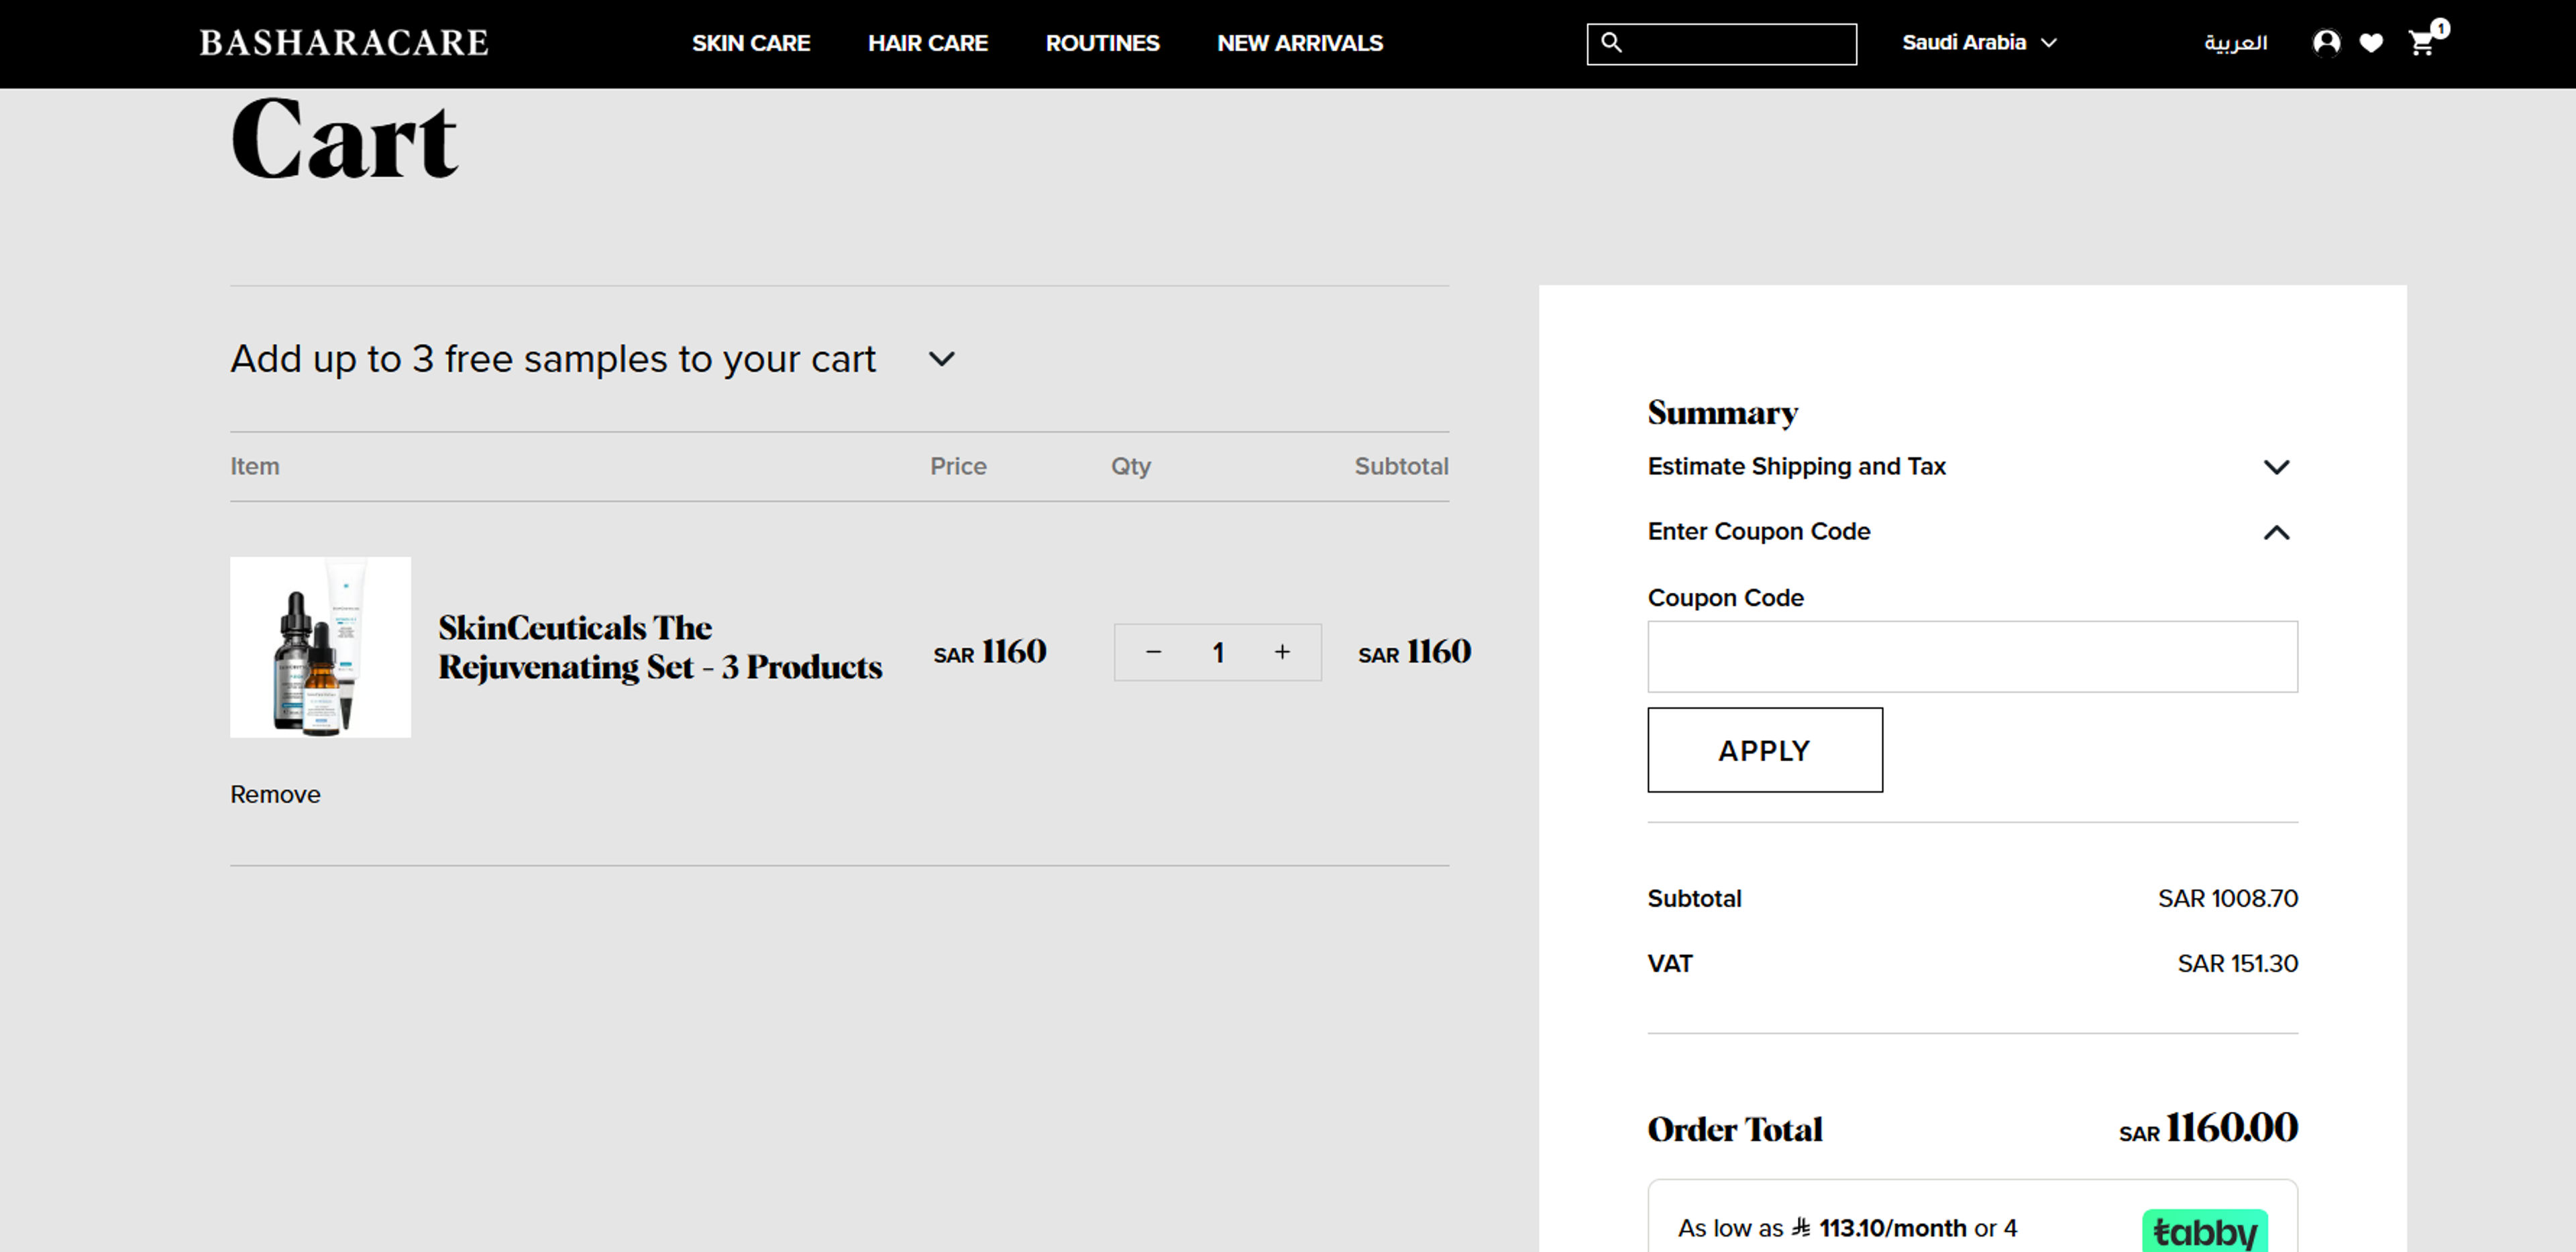Image resolution: width=2576 pixels, height=1252 pixels.
Task: Click the Coupon Code input field
Action: pos(1972,657)
